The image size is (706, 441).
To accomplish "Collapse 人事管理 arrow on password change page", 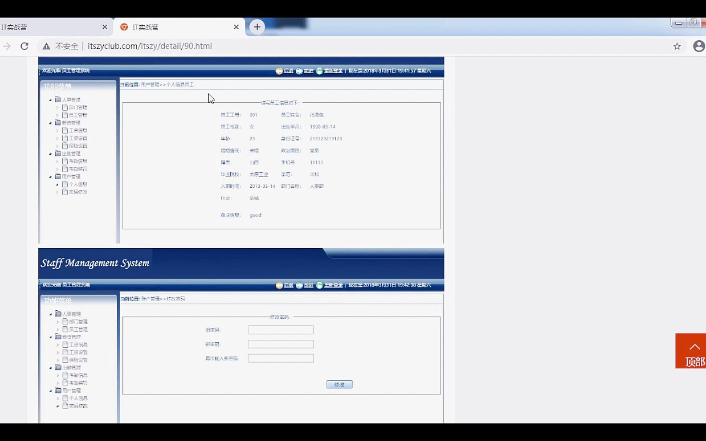I will pos(51,314).
